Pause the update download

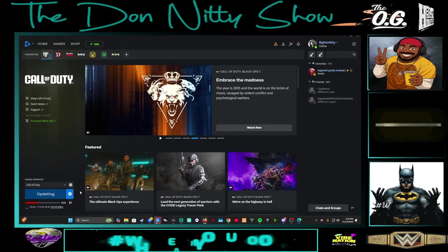(x=70, y=203)
